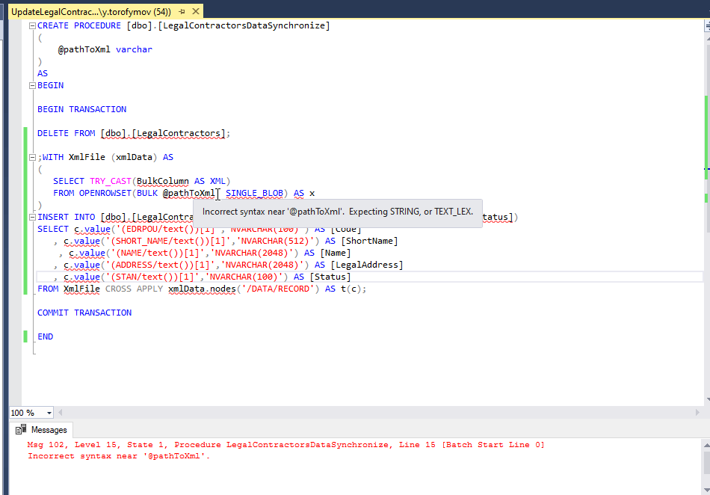Viewport: 710px width, 495px height.
Task: Click the green change-tracking bar beside DELETE FROM
Action: point(27,133)
